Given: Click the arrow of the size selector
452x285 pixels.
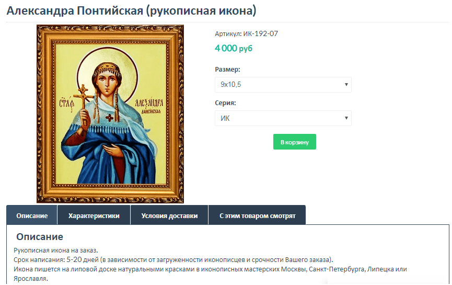Looking at the screenshot, I should [346, 85].
